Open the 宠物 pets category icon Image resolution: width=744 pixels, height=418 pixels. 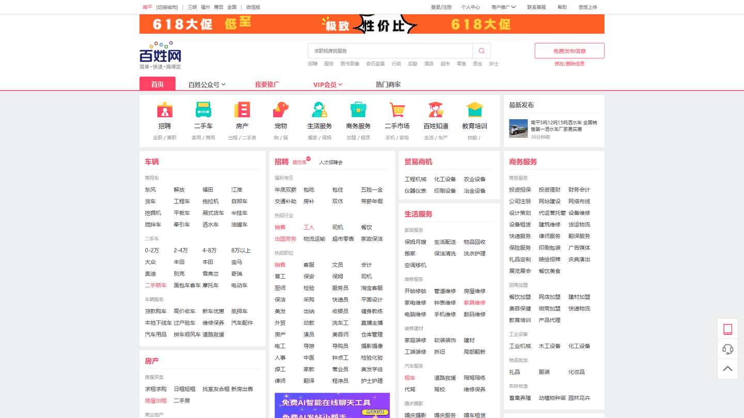281,110
